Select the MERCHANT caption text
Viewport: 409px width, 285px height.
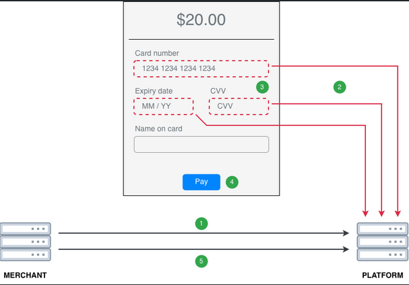coord(26,276)
